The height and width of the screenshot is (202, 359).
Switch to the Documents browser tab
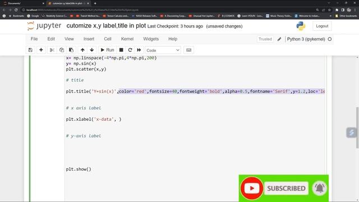tap(23, 3)
